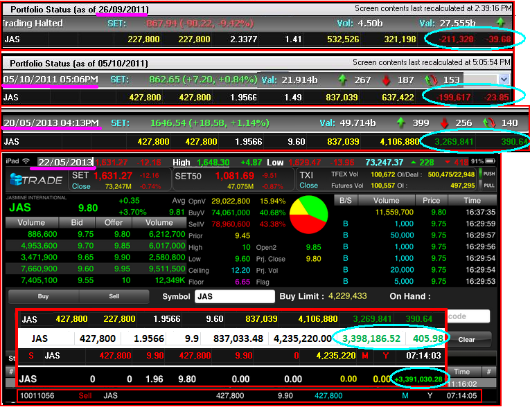Screen dimensions: 530x407
Task: Click SellV value 78,960,600
Action: pos(231,224)
